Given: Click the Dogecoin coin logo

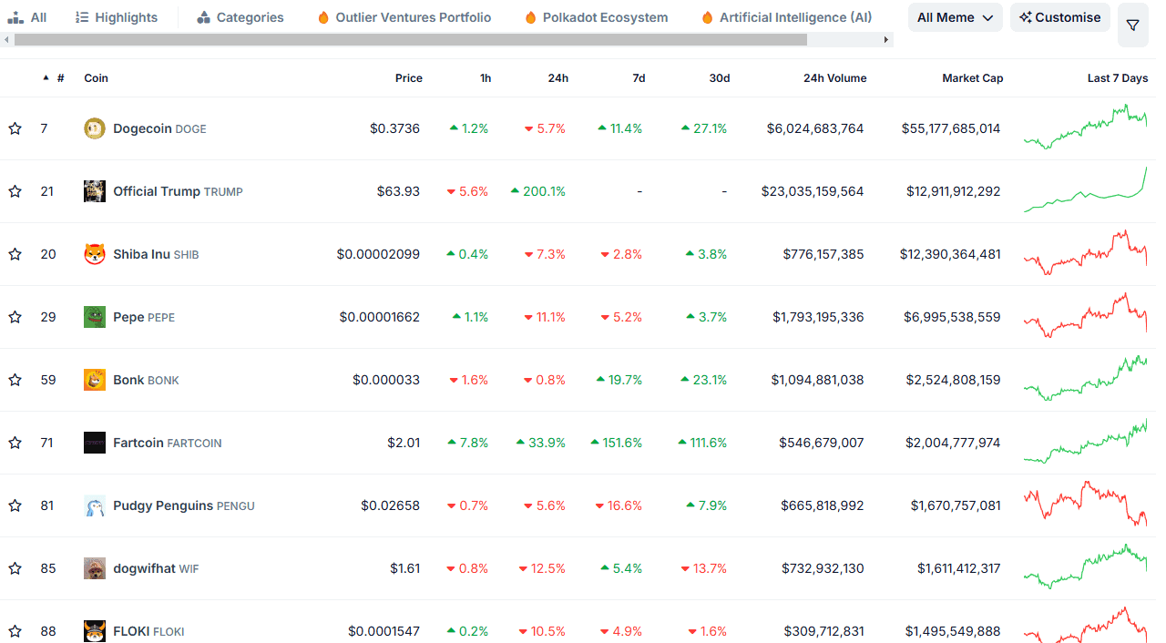Looking at the screenshot, I should point(95,128).
